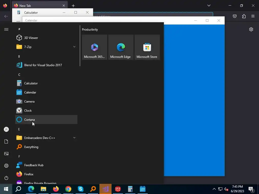Click the Power button in Start

point(6,178)
